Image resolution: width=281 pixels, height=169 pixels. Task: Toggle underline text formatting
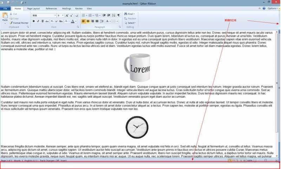click(x=43, y=21)
